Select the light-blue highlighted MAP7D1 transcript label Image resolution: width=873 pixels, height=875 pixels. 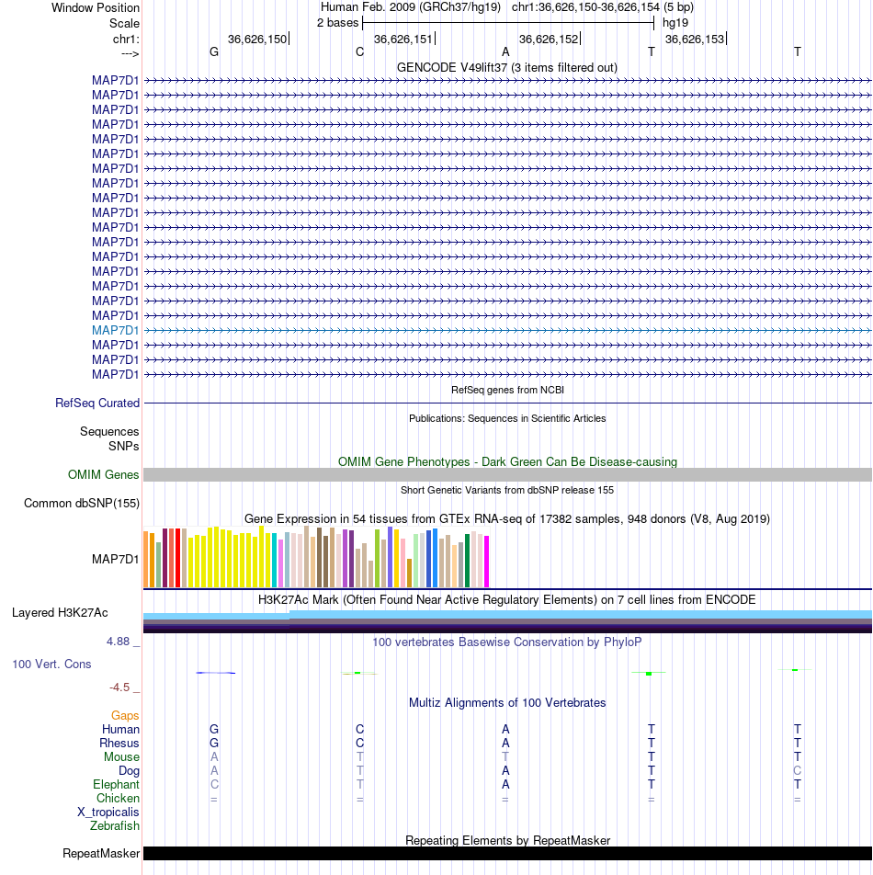pos(116,330)
